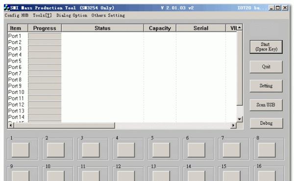Viewport: 294px width, 181px height.
Task: Click port slot button 15
Action: point(231,176)
